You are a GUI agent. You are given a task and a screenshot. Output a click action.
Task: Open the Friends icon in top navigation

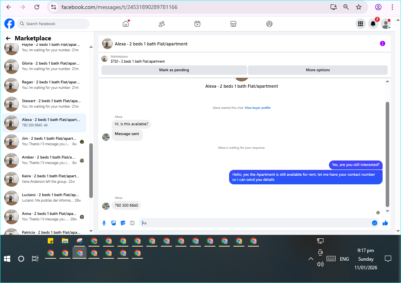point(162,24)
